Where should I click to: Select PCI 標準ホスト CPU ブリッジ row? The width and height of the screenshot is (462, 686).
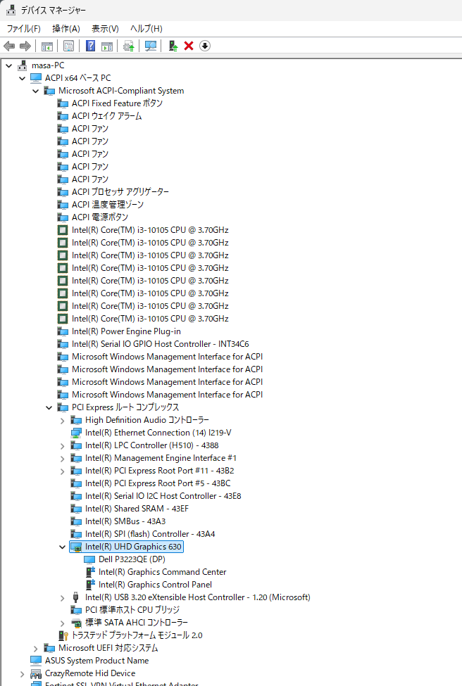(x=132, y=610)
